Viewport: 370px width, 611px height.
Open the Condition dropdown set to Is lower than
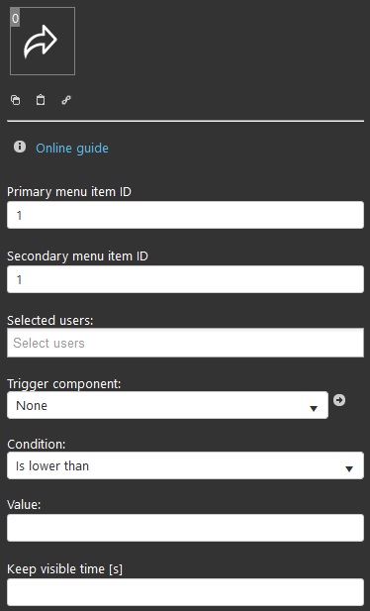(185, 465)
